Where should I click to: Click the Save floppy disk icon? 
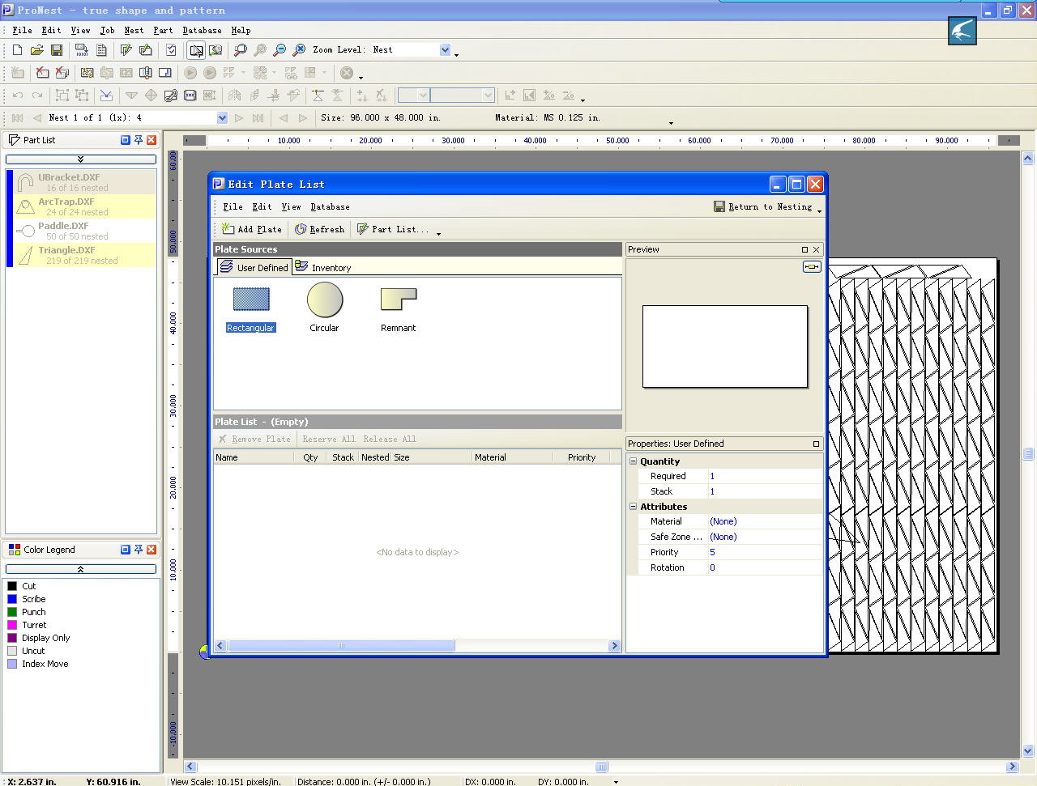(x=56, y=50)
